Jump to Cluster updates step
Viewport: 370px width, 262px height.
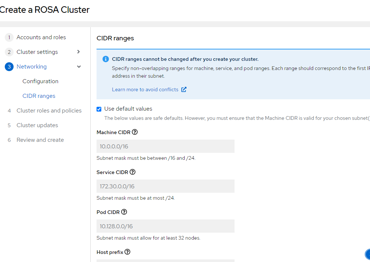(x=37, y=125)
